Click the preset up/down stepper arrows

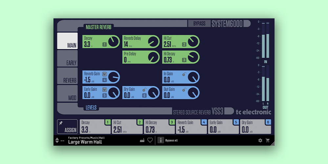point(57,140)
